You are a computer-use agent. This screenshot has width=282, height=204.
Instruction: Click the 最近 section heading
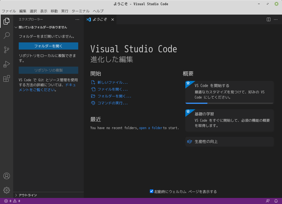[96, 119]
